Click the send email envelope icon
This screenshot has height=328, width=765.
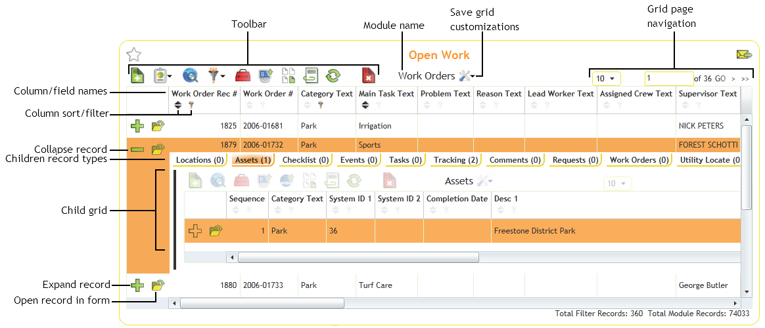coord(744,55)
